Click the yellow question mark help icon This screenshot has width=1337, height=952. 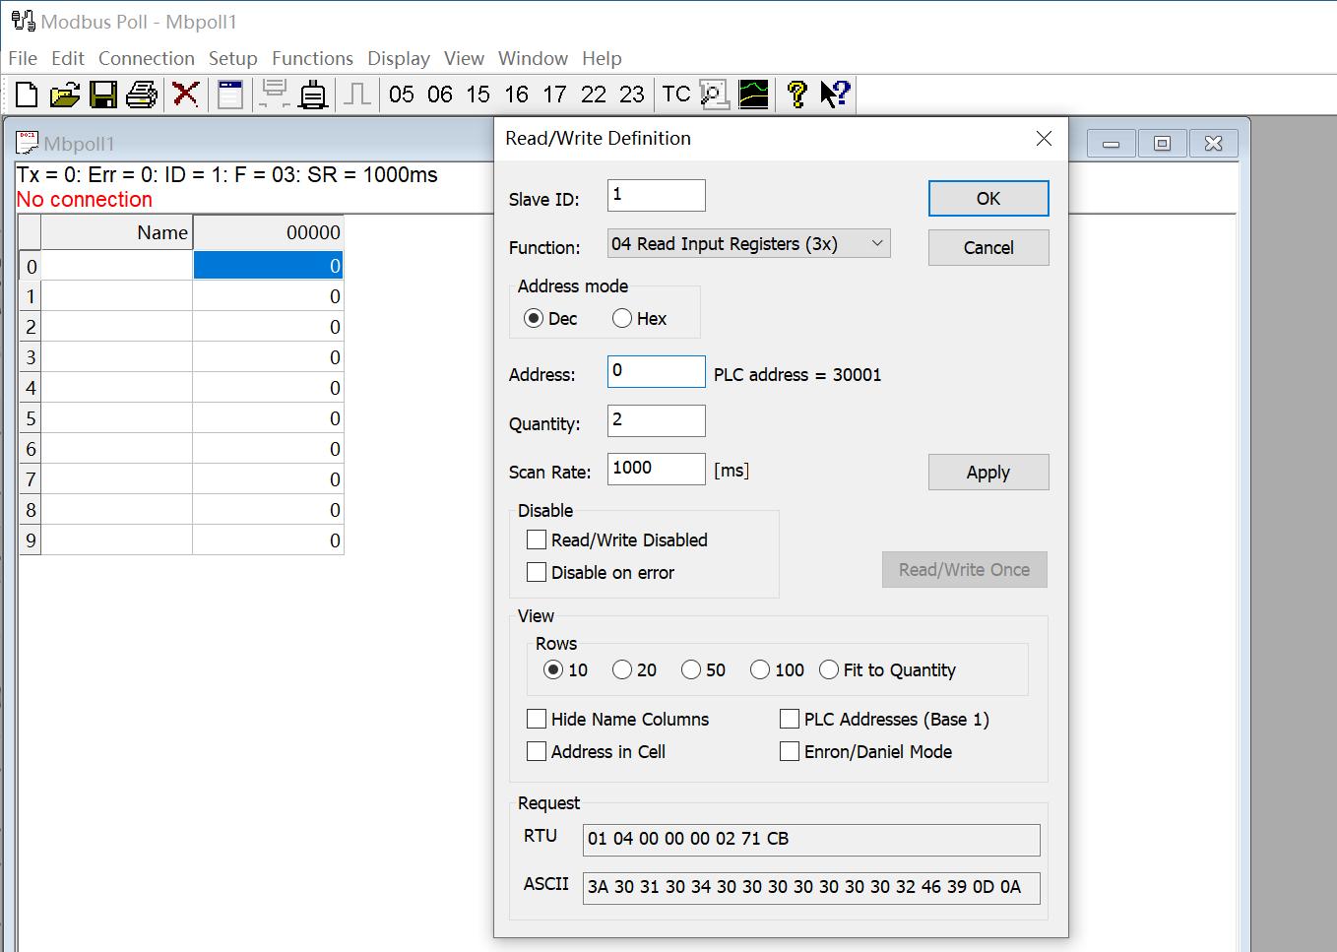[796, 95]
